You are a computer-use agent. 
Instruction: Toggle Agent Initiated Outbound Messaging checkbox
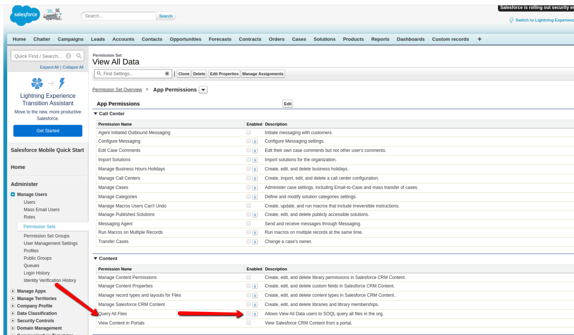249,132
